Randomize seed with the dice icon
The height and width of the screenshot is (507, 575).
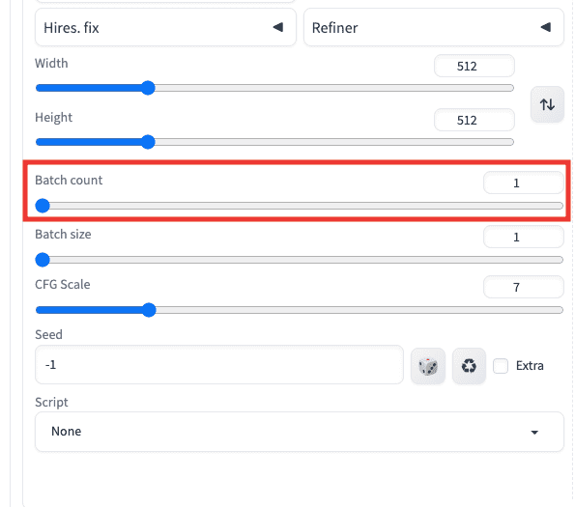[x=428, y=366]
